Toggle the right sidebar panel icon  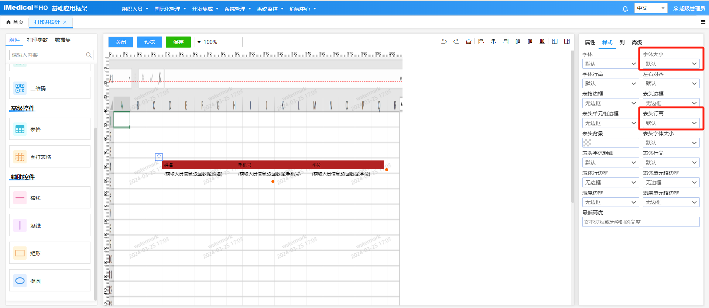pyautogui.click(x=567, y=42)
